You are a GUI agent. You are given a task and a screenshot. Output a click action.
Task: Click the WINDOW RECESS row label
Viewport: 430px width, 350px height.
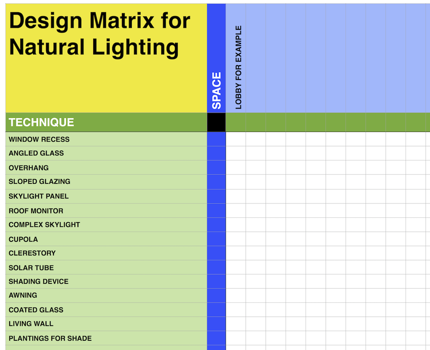39,139
